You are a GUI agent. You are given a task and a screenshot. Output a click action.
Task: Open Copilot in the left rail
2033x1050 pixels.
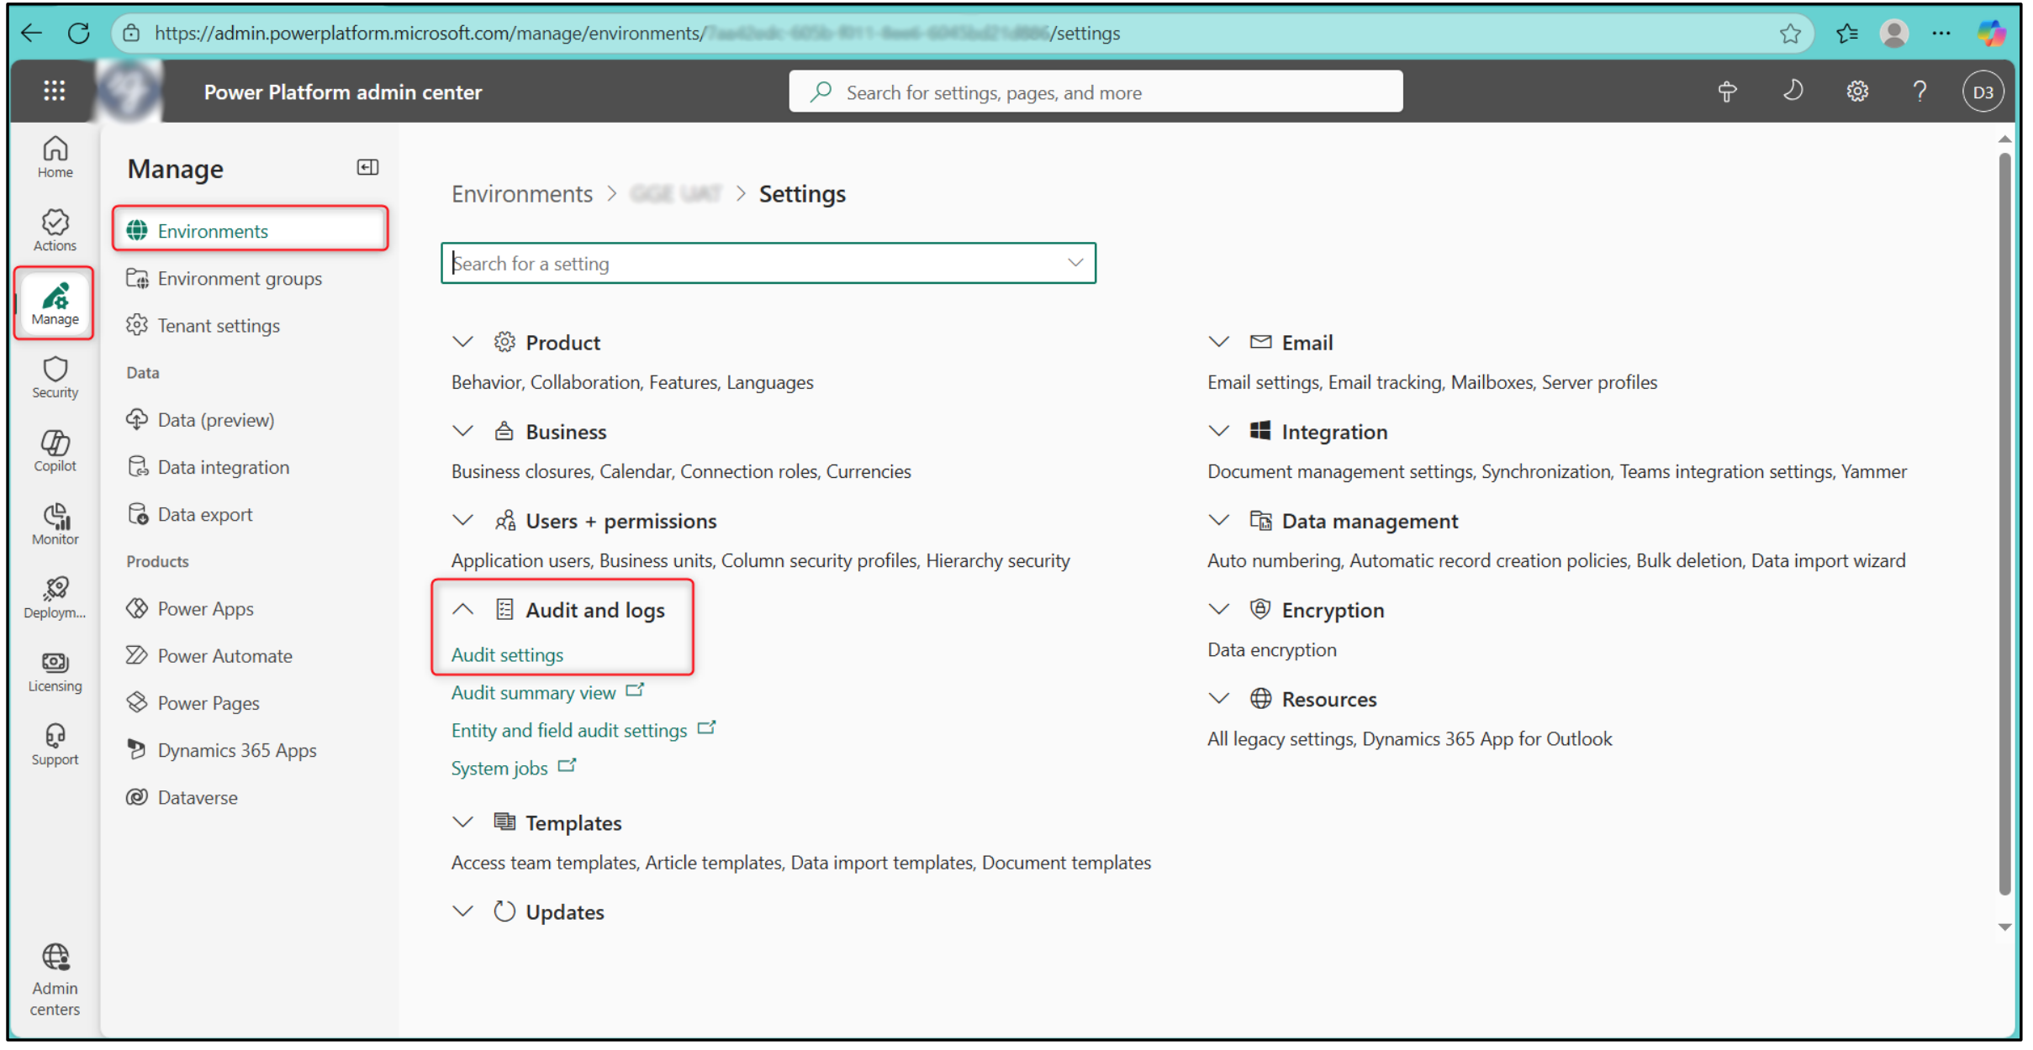pos(55,450)
